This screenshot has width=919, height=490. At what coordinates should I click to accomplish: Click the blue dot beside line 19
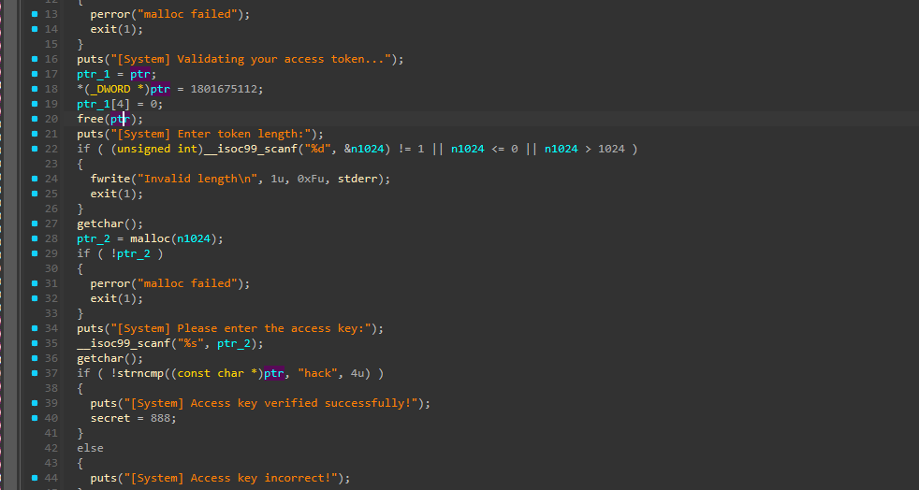[36, 104]
